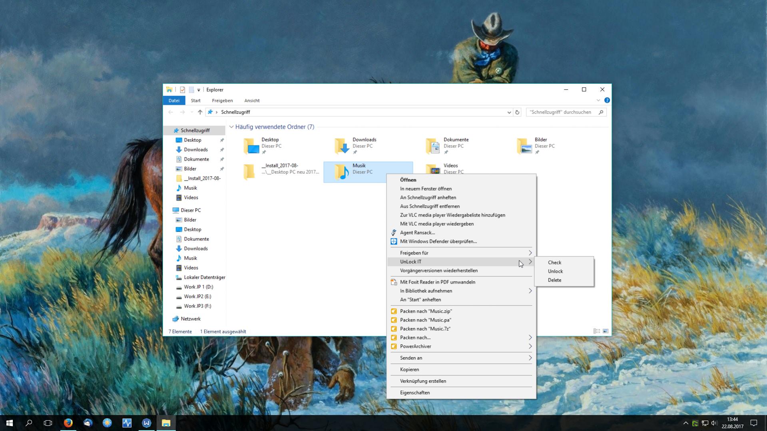
Task: Click the New folder icon in Explorer's title bar
Action: point(191,90)
